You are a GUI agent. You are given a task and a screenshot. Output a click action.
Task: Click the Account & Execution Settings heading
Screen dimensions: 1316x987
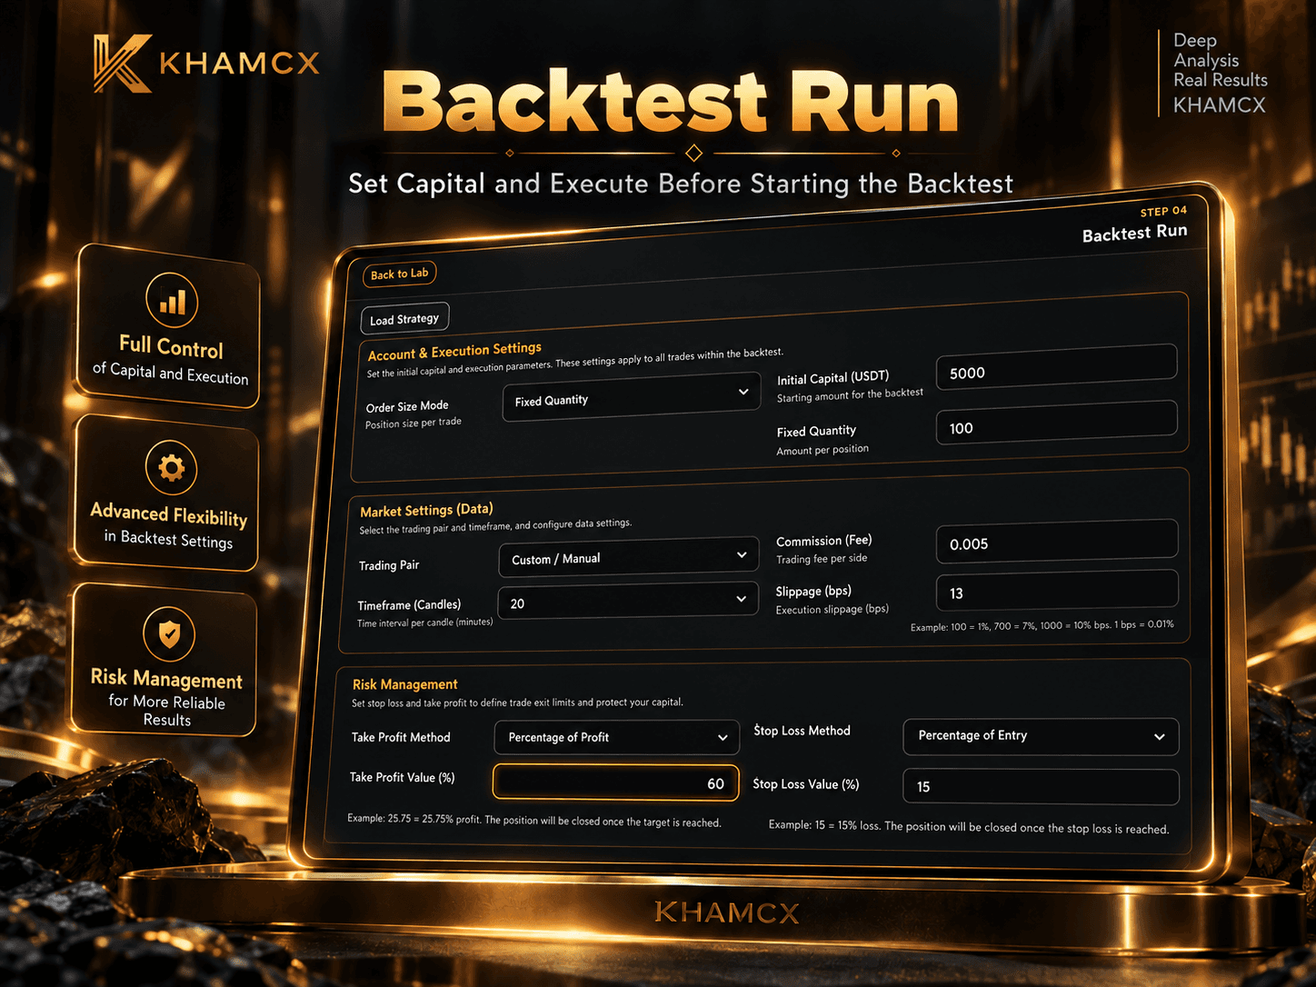coord(454,351)
